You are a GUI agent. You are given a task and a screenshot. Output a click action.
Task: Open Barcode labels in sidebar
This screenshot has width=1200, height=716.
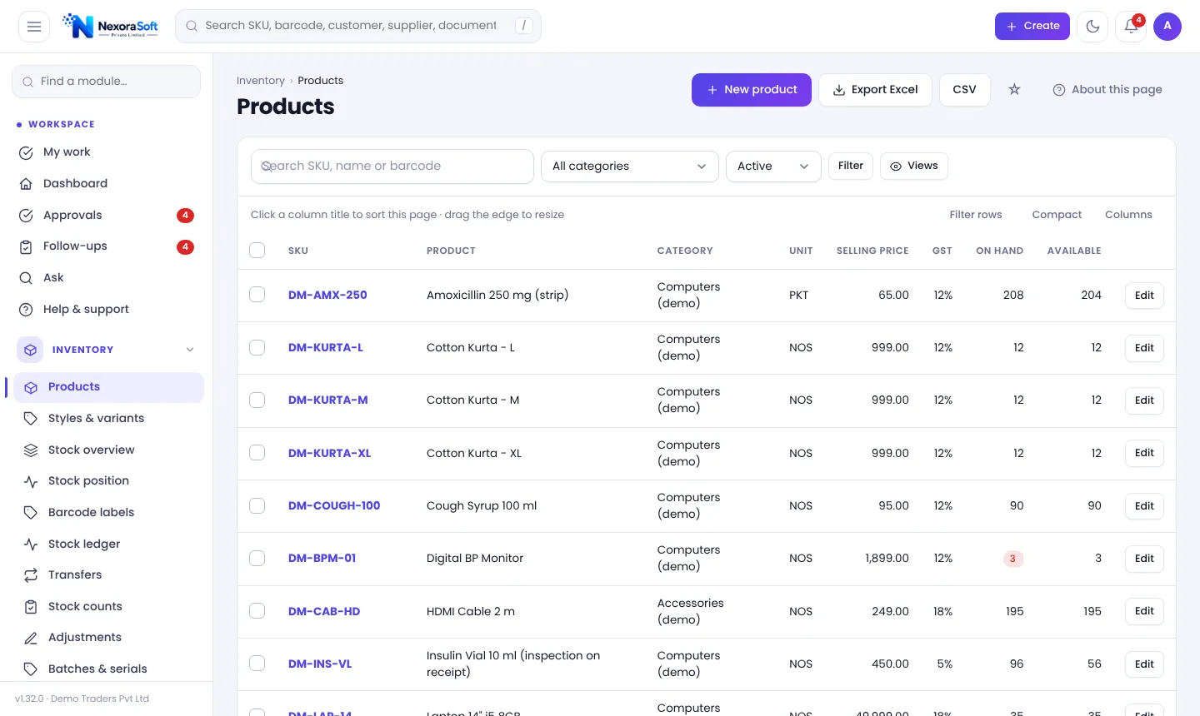108,513
